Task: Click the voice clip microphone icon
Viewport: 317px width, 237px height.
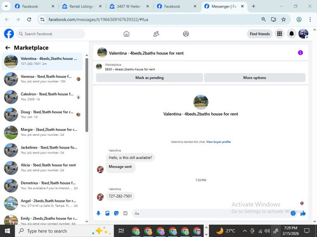Action: (x=98, y=214)
